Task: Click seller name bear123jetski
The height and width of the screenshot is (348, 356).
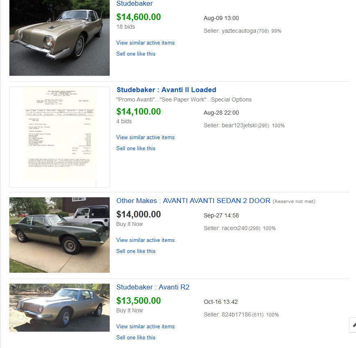Action: [239, 126]
